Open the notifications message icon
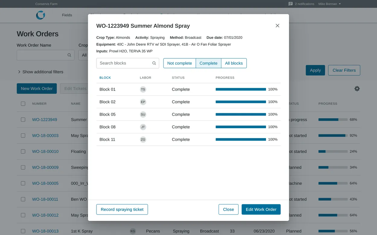The height and width of the screenshot is (235, 377). pos(290,4)
